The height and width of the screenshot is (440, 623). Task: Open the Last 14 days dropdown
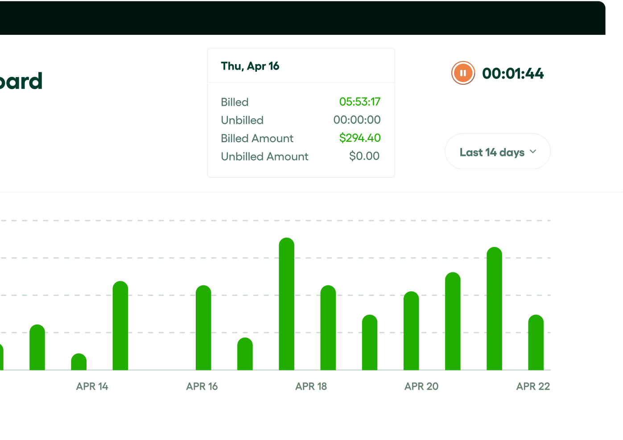click(498, 152)
